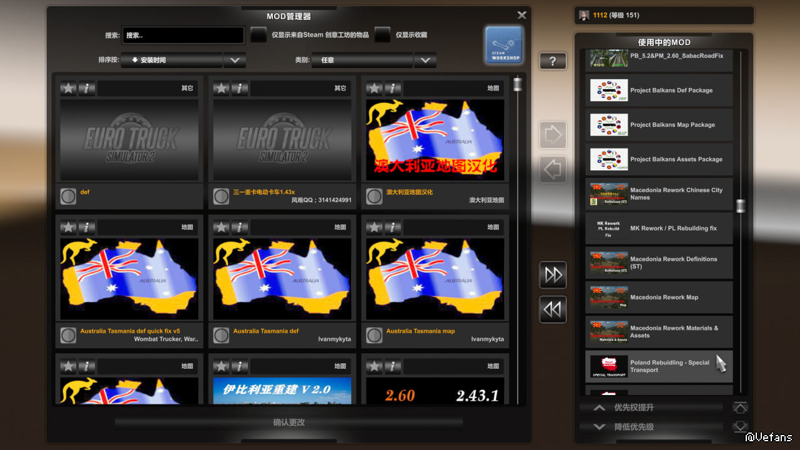
Task: Select Macedonia Rework Definitions (ST)
Action: point(659,263)
